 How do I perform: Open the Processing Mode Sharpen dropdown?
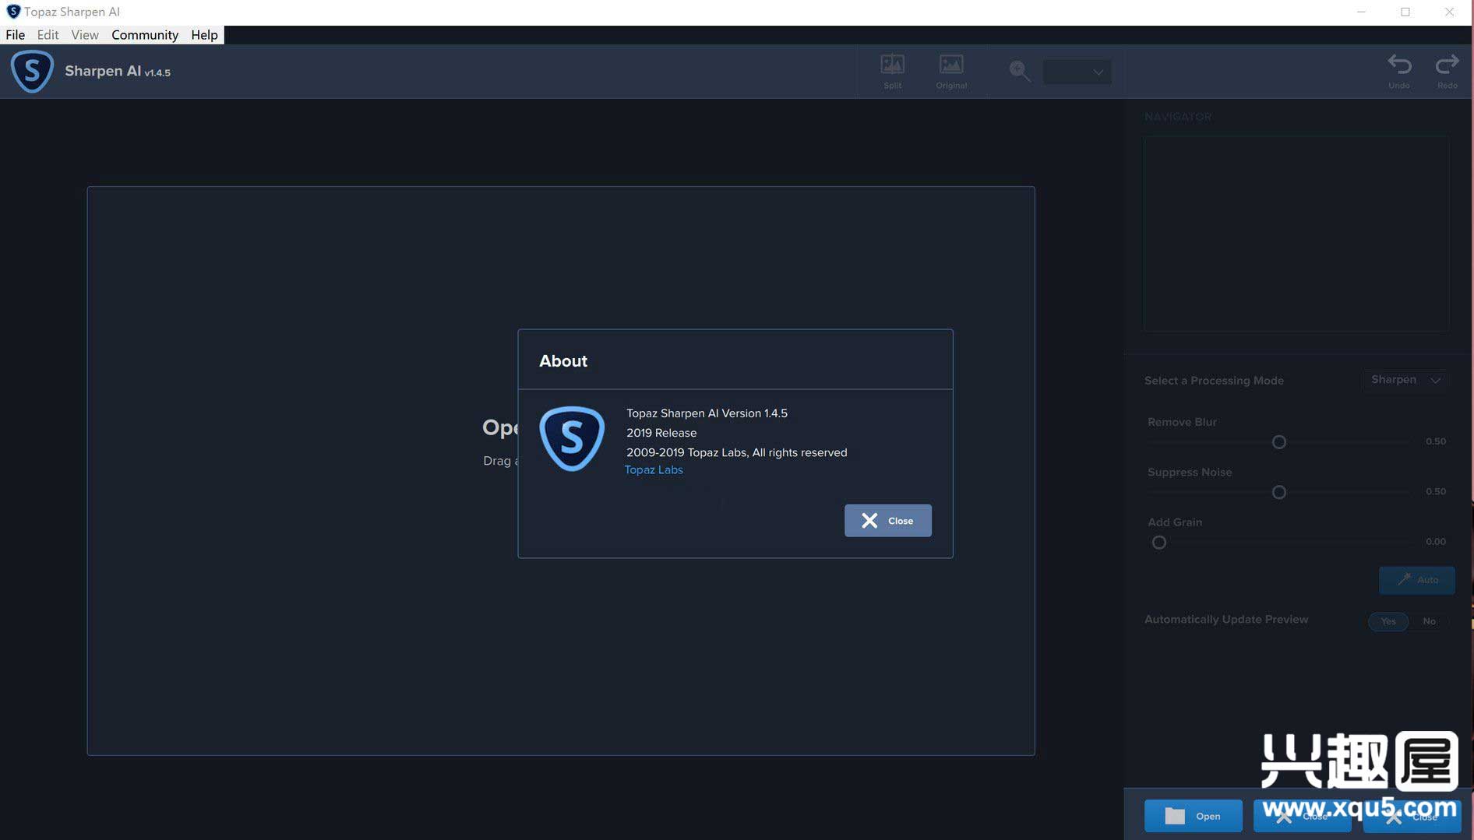pos(1405,380)
